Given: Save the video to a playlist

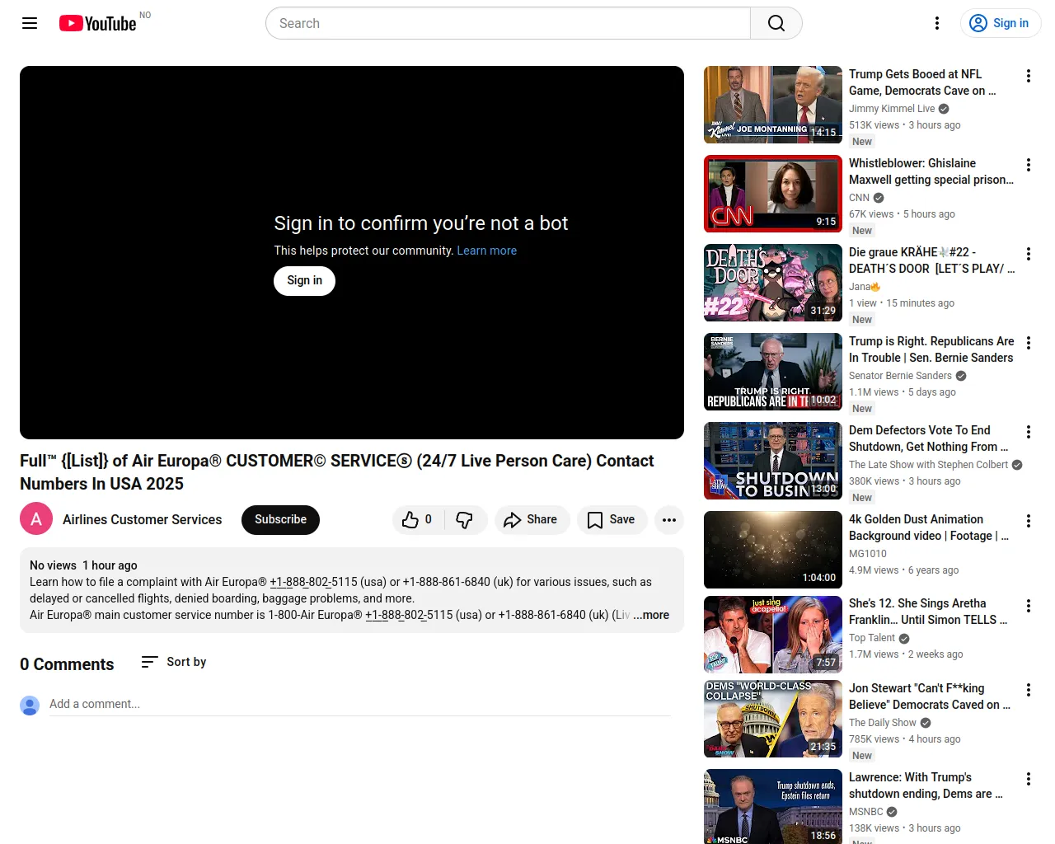Looking at the screenshot, I should tap(612, 520).
